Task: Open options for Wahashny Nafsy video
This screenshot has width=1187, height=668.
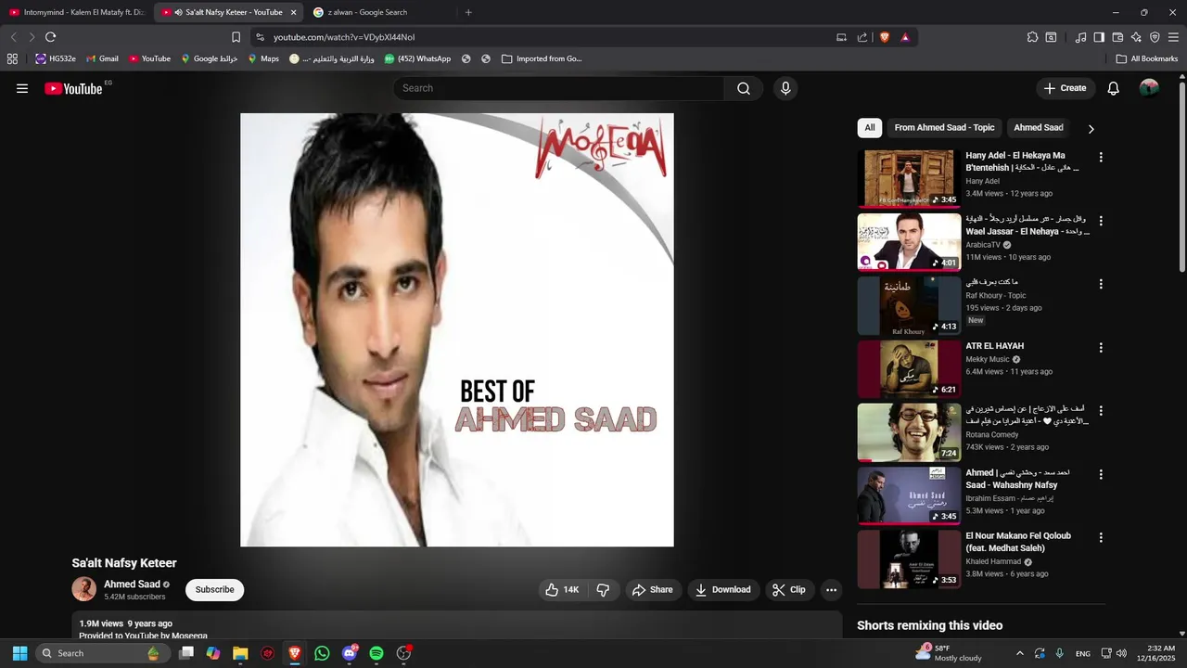Action: pyautogui.click(x=1101, y=474)
